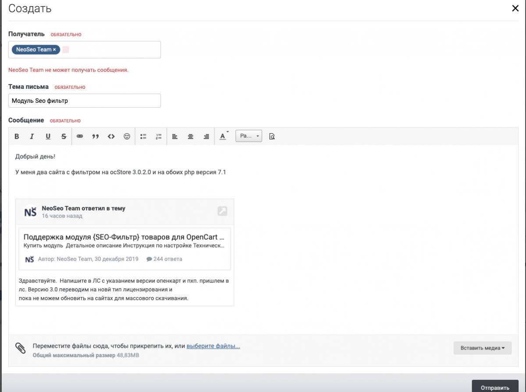Image resolution: width=526 pixels, height=392 pixels.
Task: Open the font size dropdown
Action: (x=249, y=136)
